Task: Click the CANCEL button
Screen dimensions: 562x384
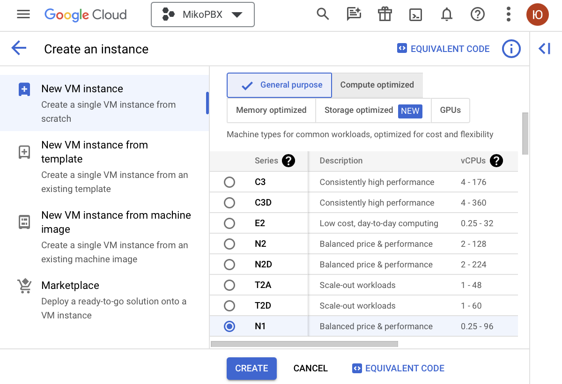Action: pyautogui.click(x=311, y=368)
